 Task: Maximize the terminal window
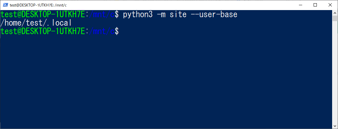(315, 5)
